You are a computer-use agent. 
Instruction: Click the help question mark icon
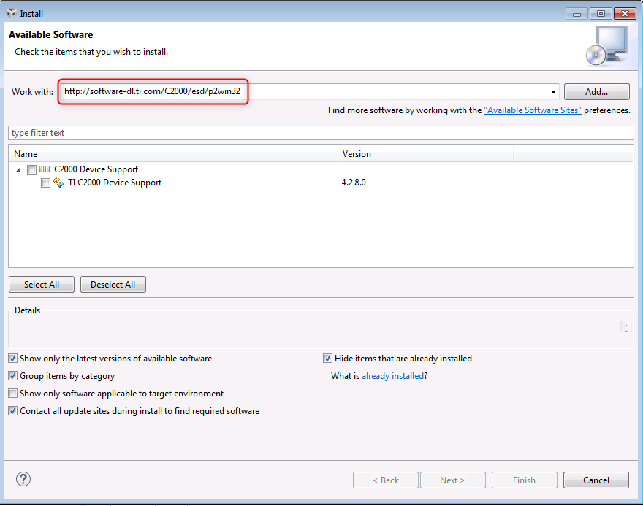coord(23,479)
